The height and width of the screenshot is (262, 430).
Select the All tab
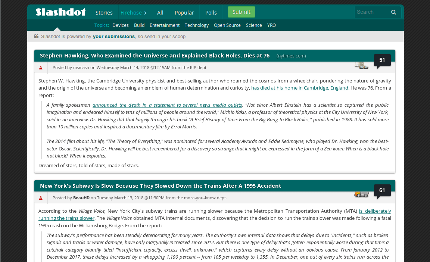click(160, 13)
